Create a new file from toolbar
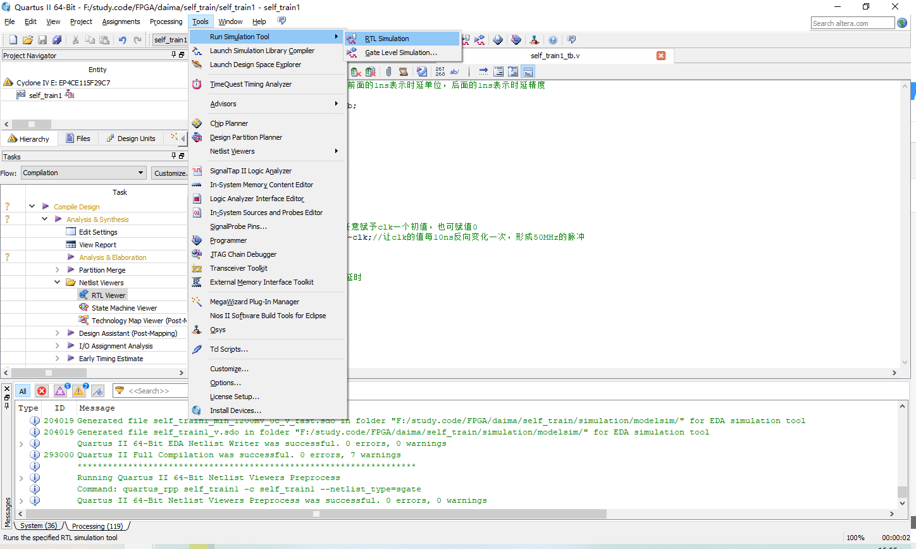 pos(13,40)
